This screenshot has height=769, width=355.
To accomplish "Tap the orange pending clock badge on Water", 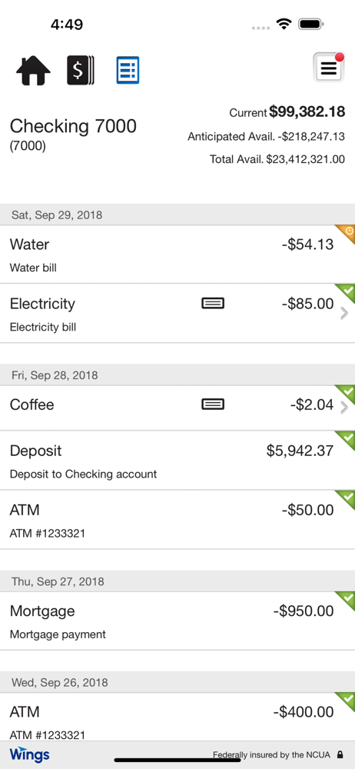I will (x=346, y=234).
